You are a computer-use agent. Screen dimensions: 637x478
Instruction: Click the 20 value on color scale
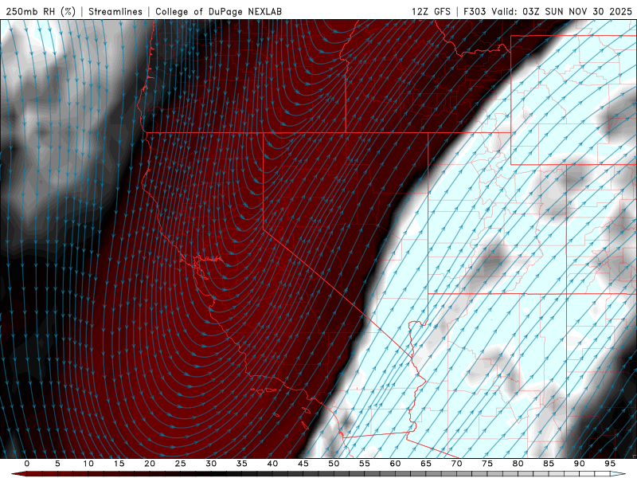[x=150, y=464]
